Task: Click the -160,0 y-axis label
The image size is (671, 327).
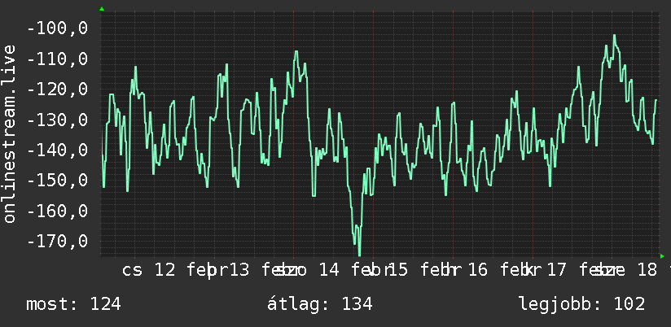Action: [x=57, y=211]
